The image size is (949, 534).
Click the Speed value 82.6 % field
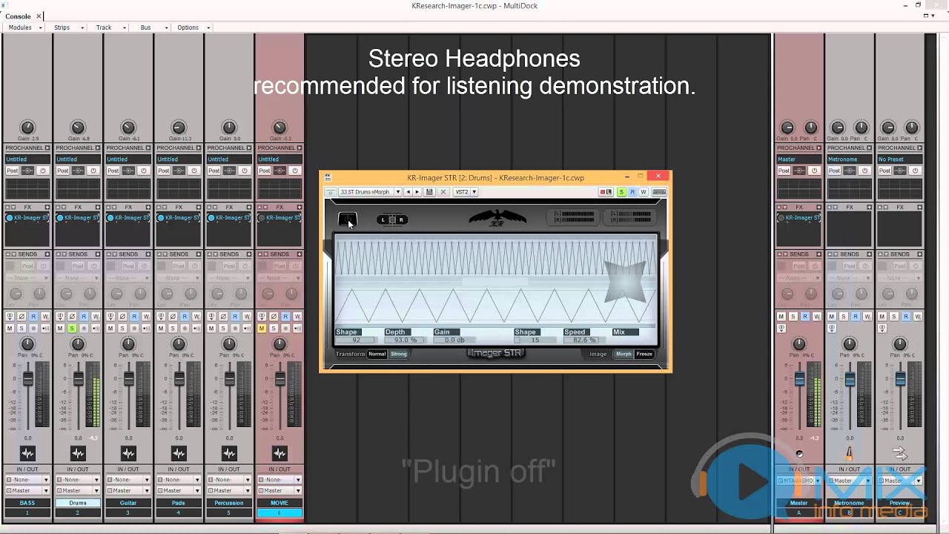pyautogui.click(x=584, y=340)
